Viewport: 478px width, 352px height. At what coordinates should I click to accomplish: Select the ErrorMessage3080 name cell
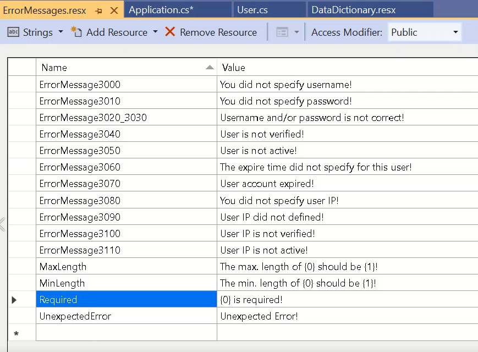click(x=126, y=200)
